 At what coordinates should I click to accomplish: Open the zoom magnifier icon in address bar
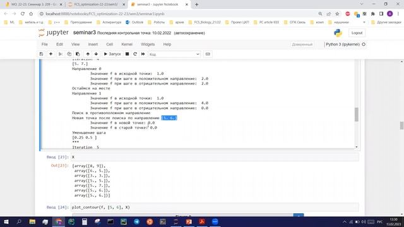coord(320,14)
